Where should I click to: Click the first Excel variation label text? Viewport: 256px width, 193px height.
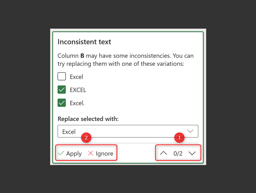(76, 77)
